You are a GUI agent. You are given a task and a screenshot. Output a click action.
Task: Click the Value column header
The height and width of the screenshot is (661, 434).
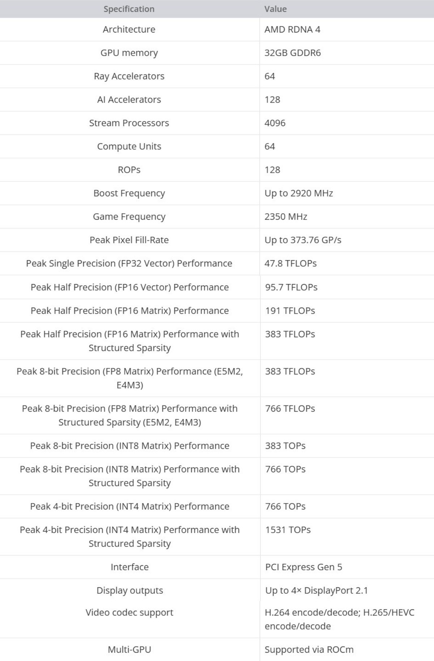point(275,9)
